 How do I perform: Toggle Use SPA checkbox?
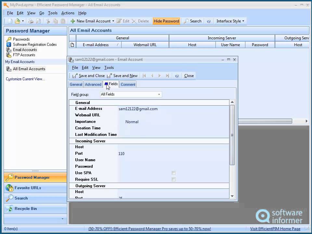tap(174, 173)
